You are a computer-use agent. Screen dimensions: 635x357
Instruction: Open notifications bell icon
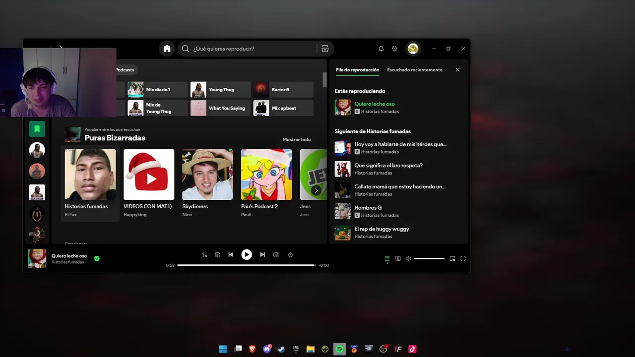[381, 49]
